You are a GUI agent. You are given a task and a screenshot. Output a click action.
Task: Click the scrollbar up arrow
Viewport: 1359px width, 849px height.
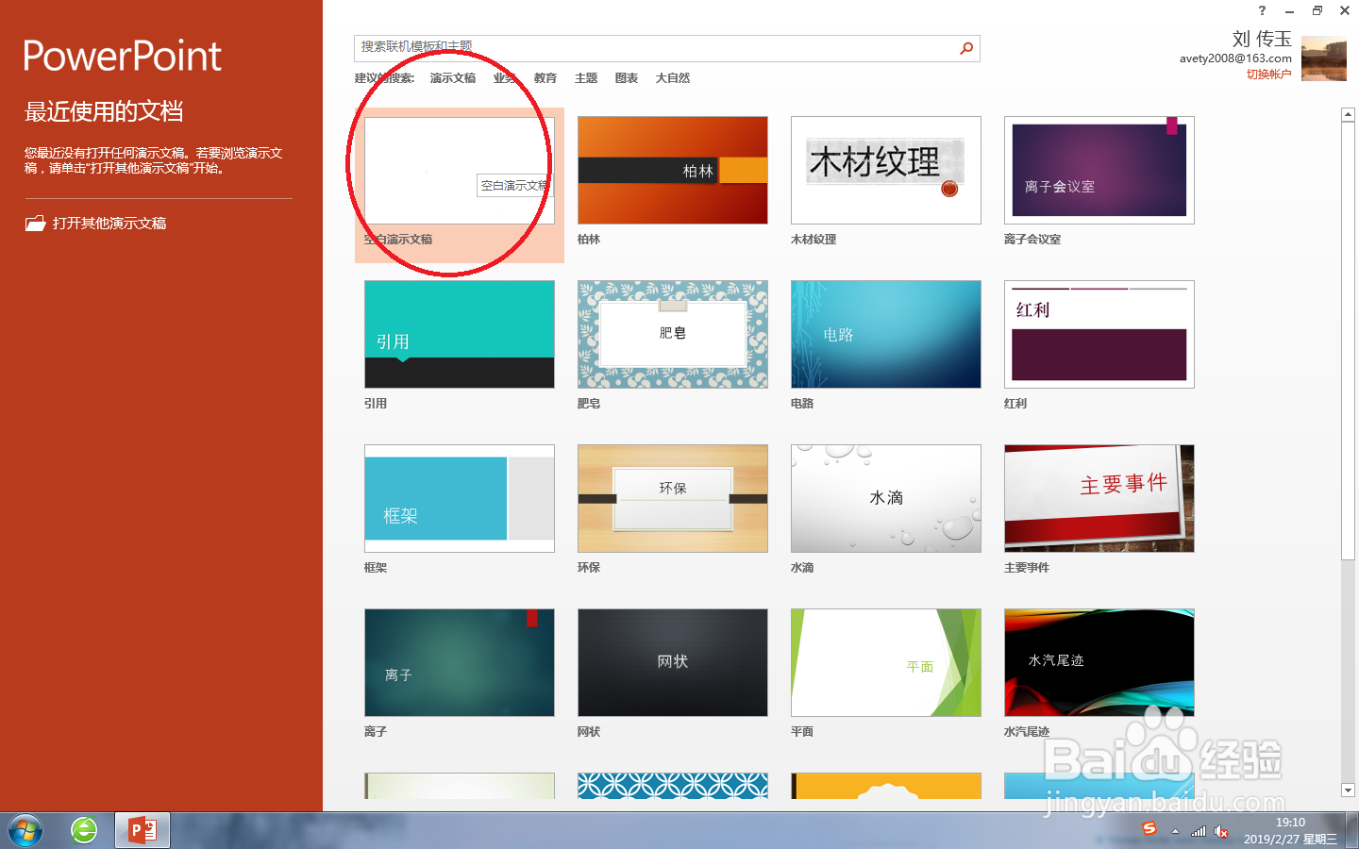pos(1348,113)
